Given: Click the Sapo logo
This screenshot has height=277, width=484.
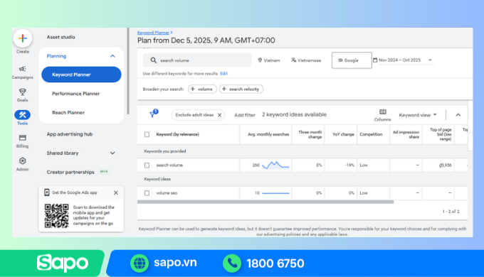Looking at the screenshot, I should click(x=63, y=264).
